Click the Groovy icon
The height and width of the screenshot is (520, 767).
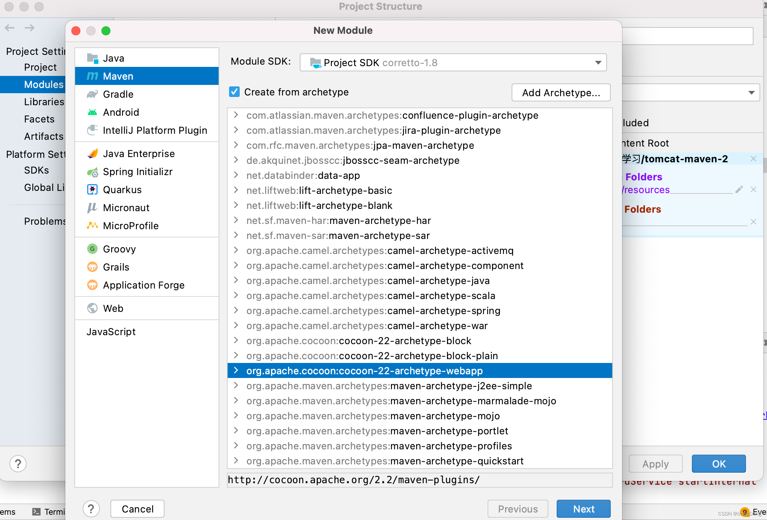(92, 249)
